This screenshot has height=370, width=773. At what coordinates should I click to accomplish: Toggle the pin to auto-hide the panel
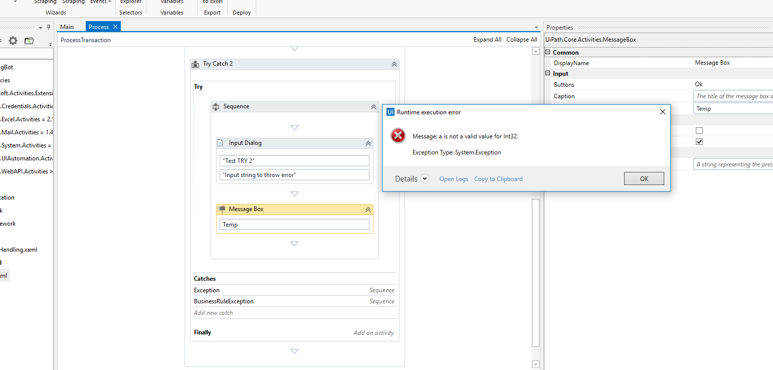coord(48,27)
